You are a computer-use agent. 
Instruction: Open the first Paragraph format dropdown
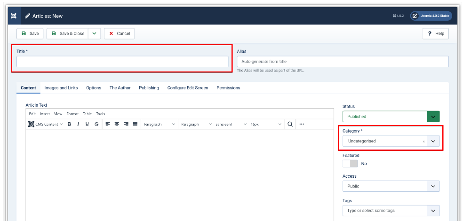click(160, 124)
